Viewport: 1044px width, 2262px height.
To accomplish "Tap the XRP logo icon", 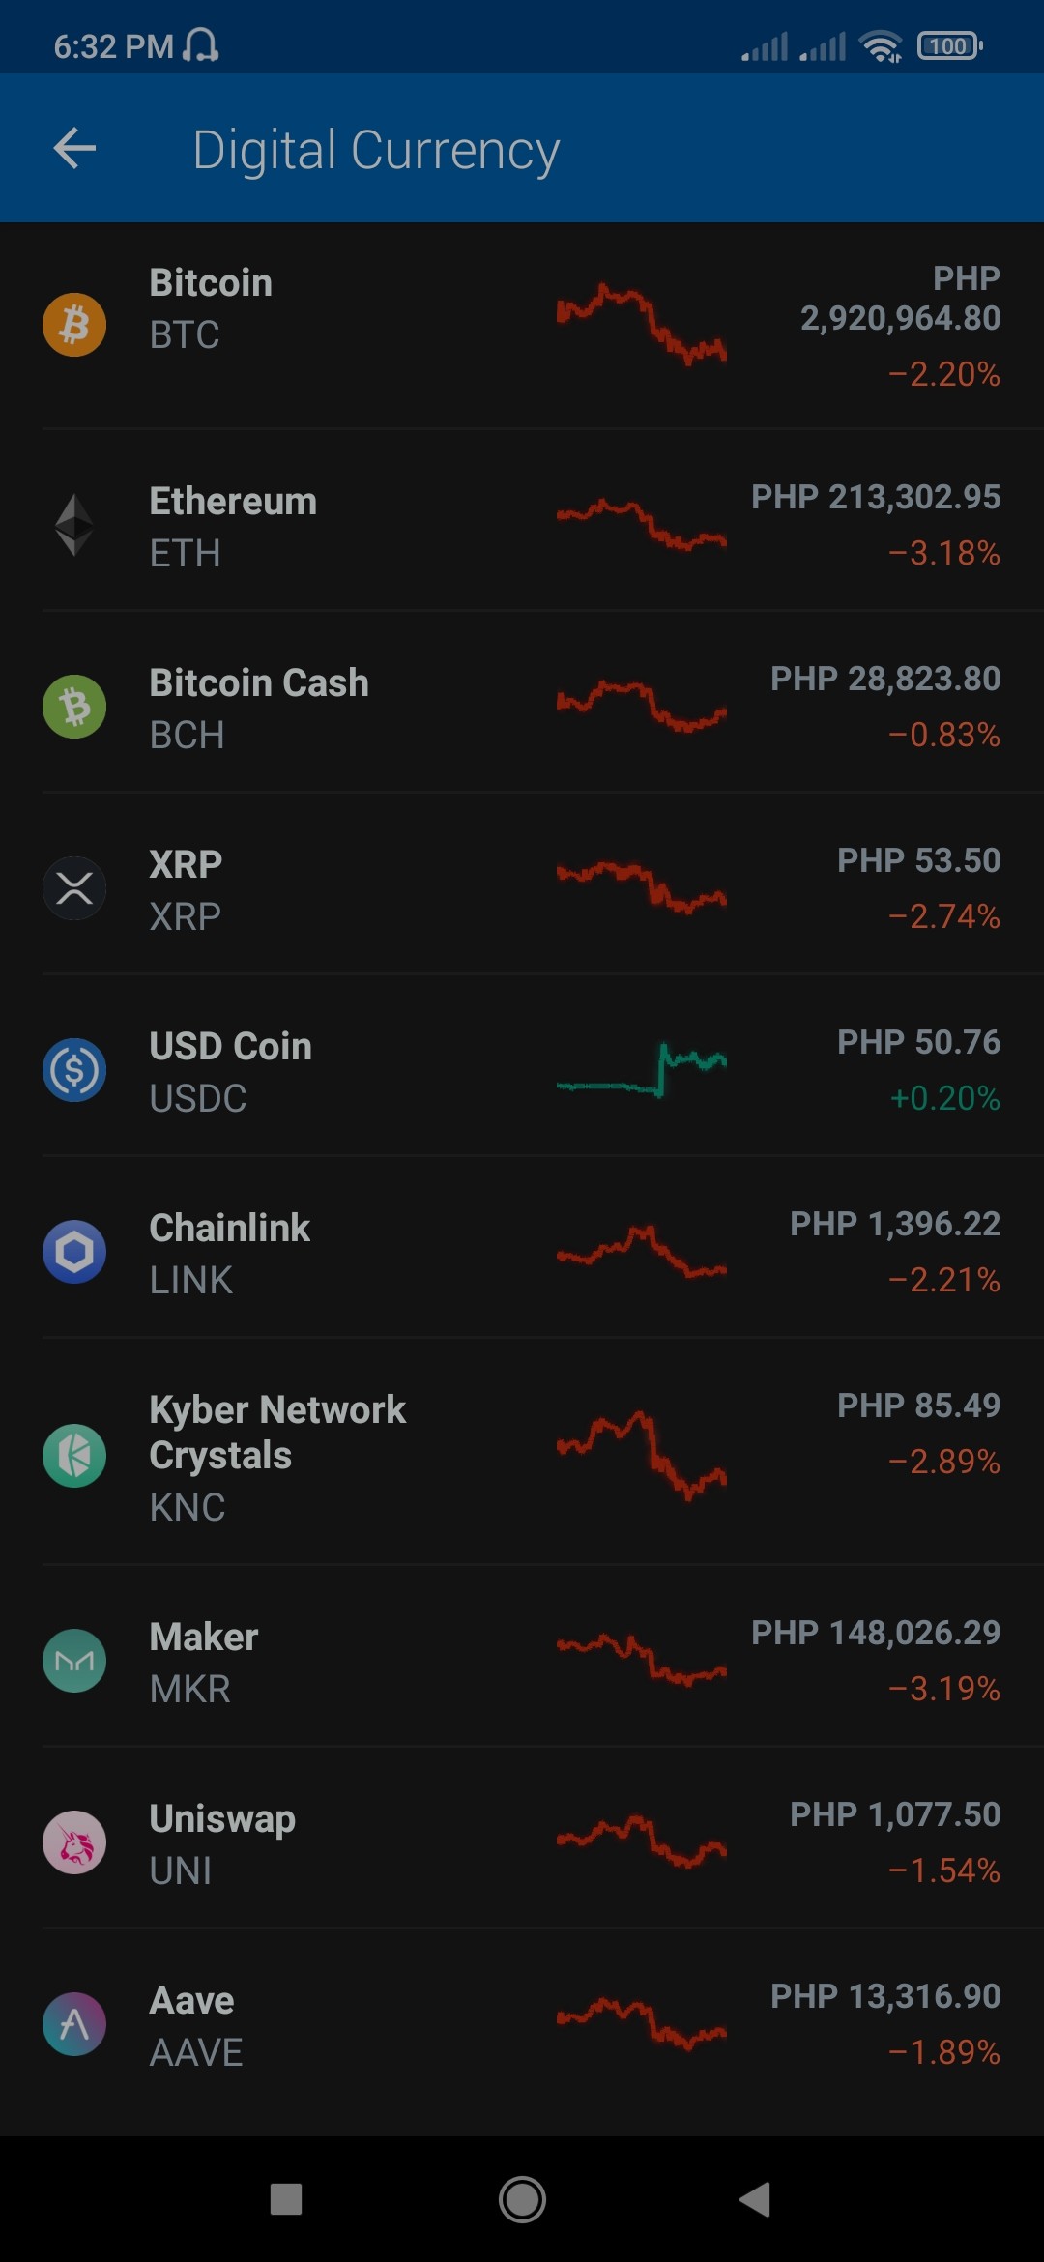I will point(74,888).
